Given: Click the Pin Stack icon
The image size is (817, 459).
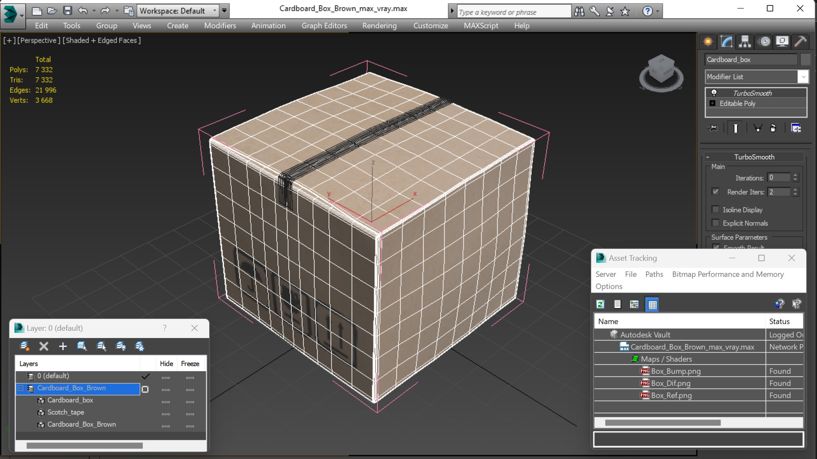Looking at the screenshot, I should [713, 128].
